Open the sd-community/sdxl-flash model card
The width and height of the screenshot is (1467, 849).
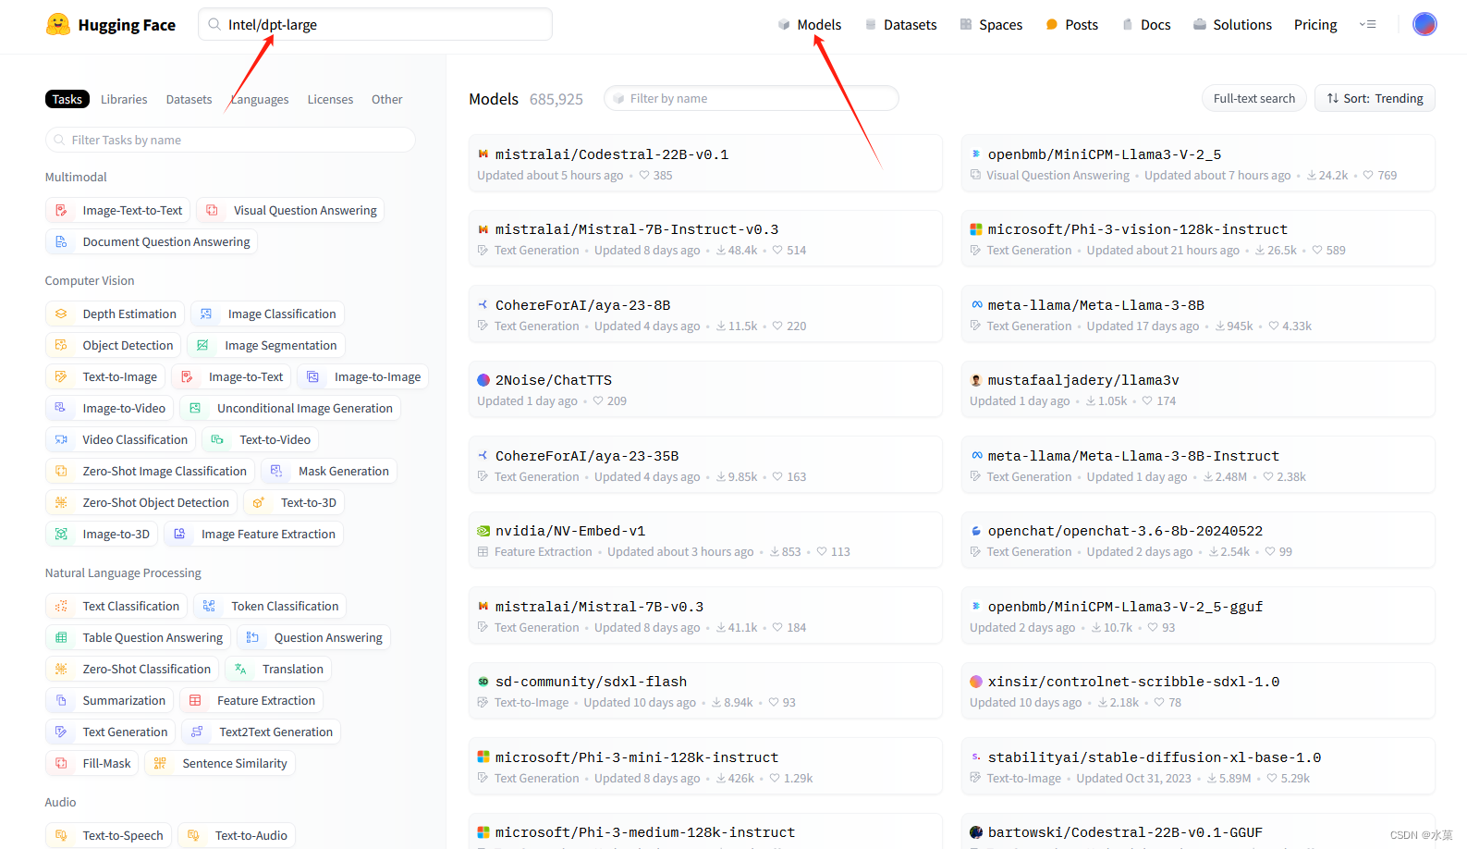[705, 691]
